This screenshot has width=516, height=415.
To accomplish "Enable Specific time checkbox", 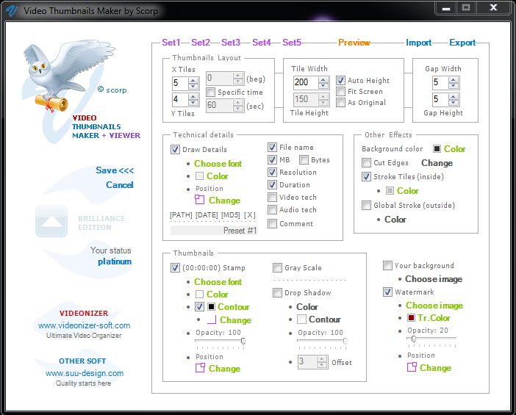I will click(x=211, y=92).
